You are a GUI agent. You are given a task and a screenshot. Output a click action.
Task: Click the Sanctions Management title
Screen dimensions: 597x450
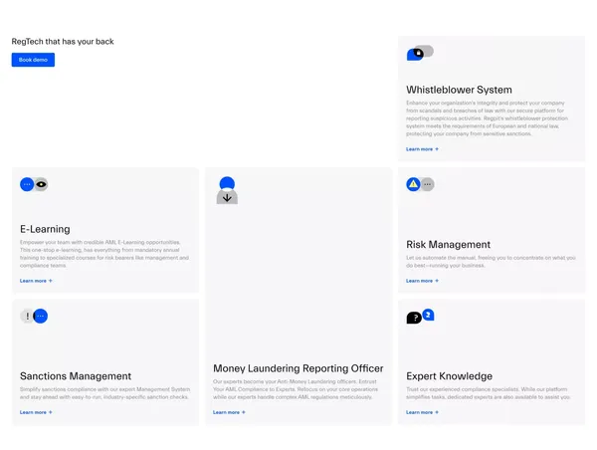tap(76, 376)
